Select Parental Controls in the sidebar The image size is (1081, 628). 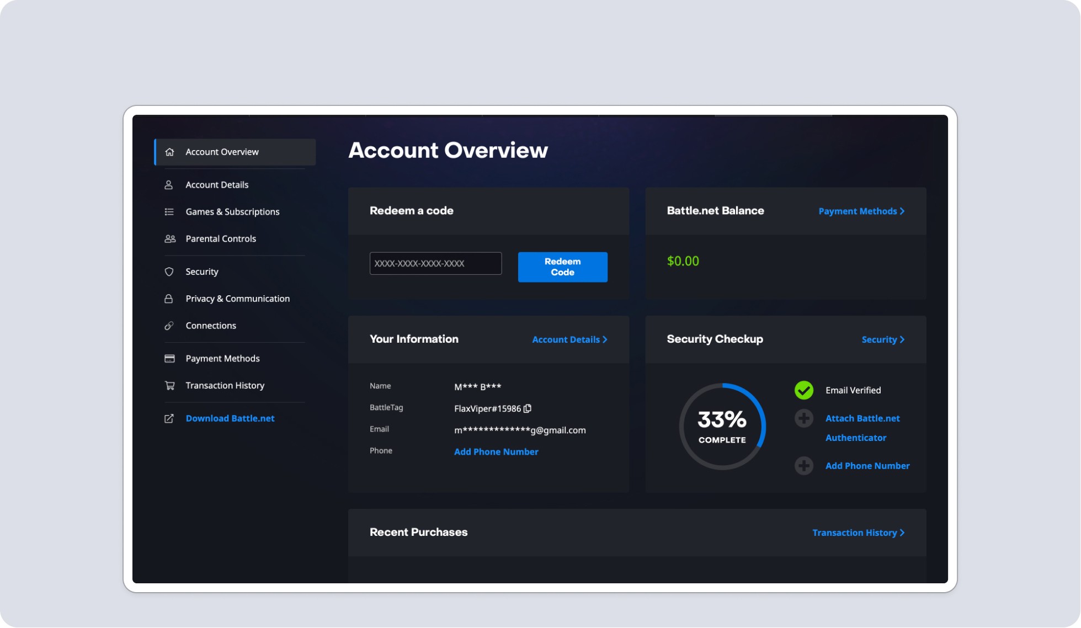point(221,239)
